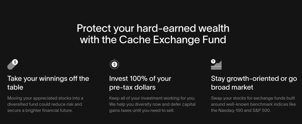Click the "Protect your hard-earned wealth" headline line
Image resolution: width=302 pixels, height=124 pixels.
(153, 28)
